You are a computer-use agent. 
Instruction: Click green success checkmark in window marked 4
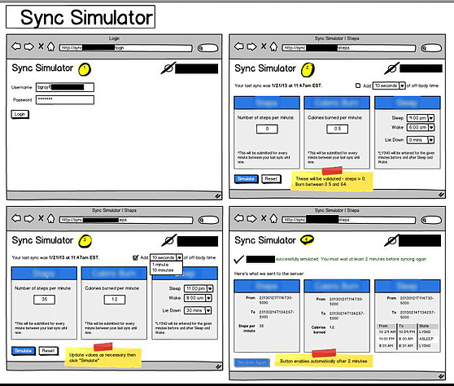(x=238, y=259)
